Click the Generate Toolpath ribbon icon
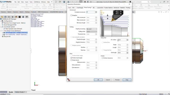 [44, 5]
